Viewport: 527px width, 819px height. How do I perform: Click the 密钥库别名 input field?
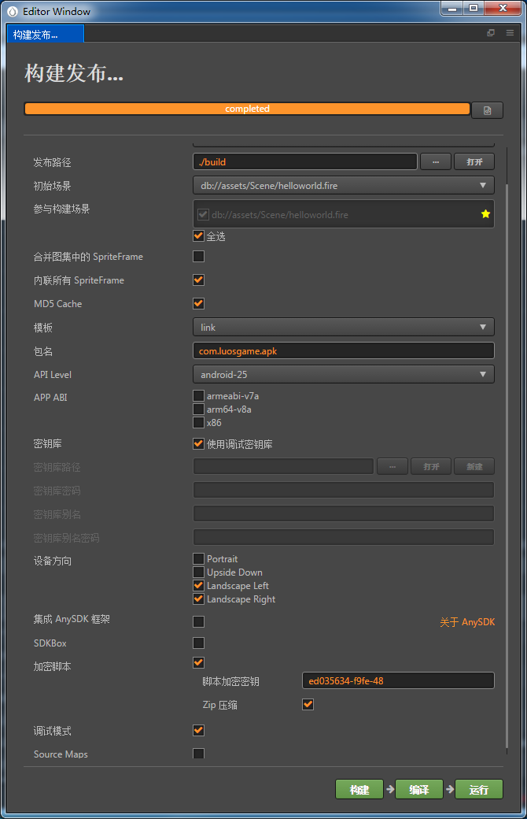click(343, 513)
